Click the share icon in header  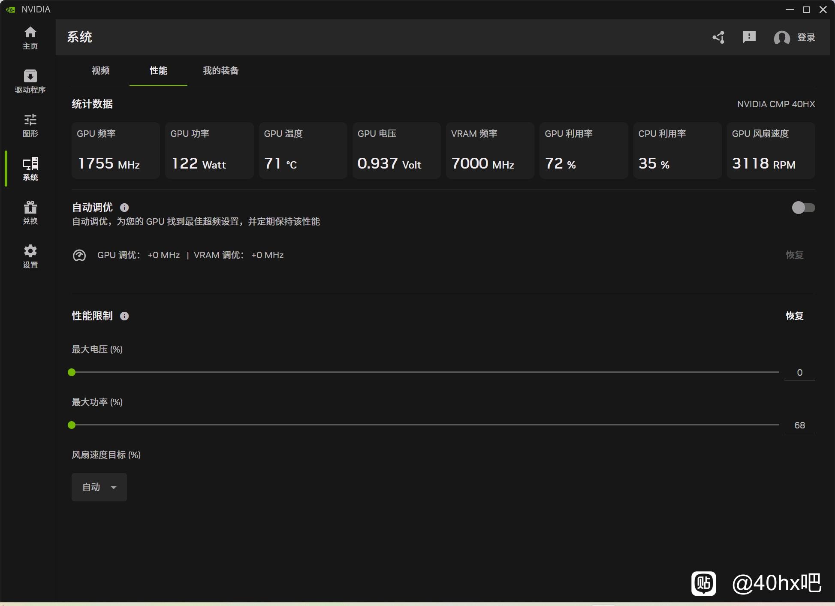[x=719, y=37]
